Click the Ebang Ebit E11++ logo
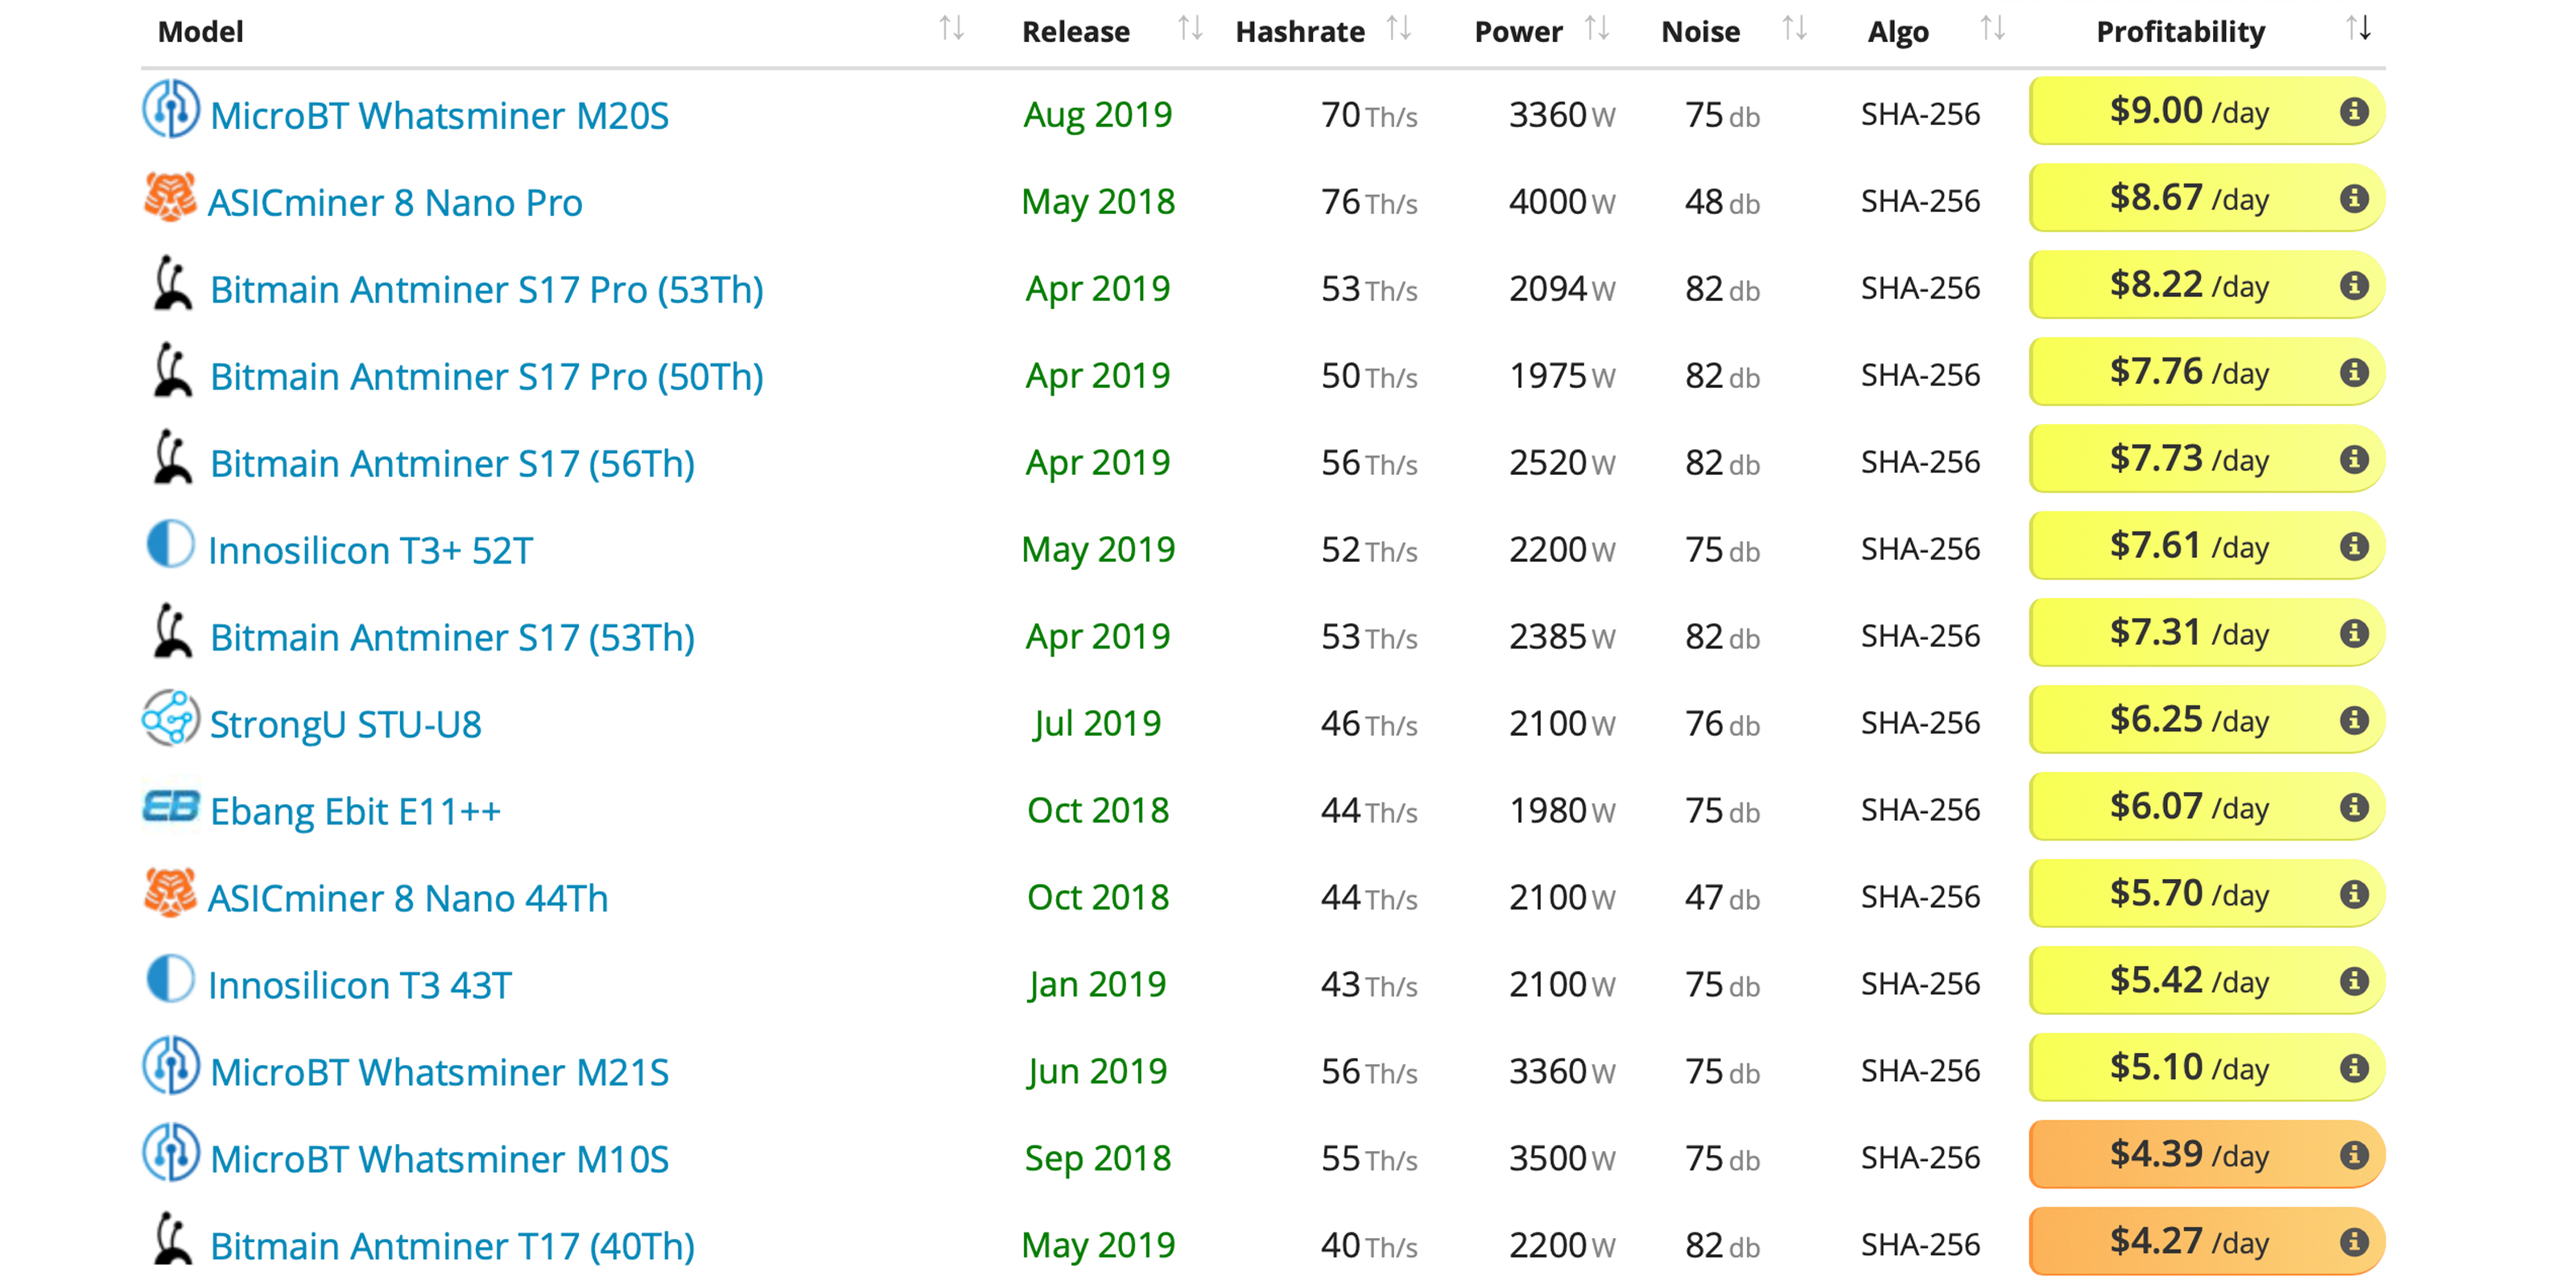2576x1288 pixels. [x=170, y=806]
